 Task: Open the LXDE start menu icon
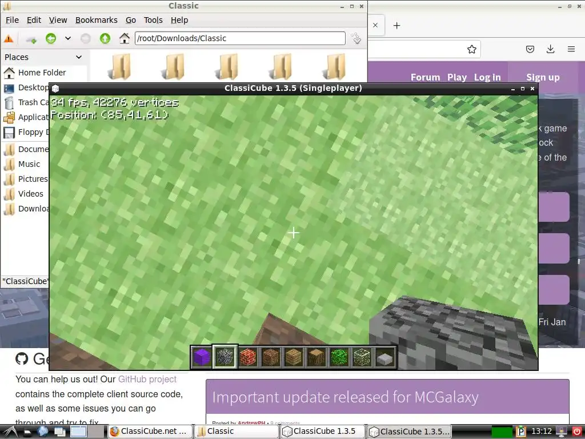coord(10,431)
